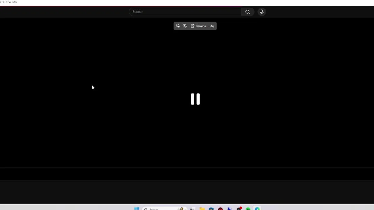Open Task View from the taskbar
374x210 pixels.
pyautogui.click(x=193, y=209)
